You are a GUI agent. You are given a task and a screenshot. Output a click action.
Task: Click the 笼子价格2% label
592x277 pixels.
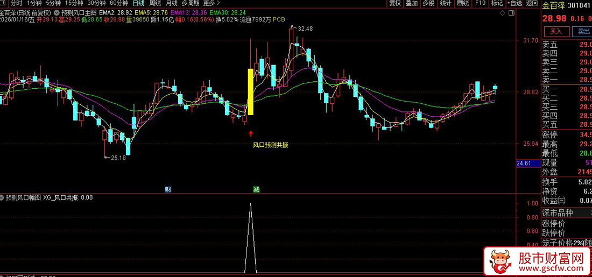[x=562, y=243]
